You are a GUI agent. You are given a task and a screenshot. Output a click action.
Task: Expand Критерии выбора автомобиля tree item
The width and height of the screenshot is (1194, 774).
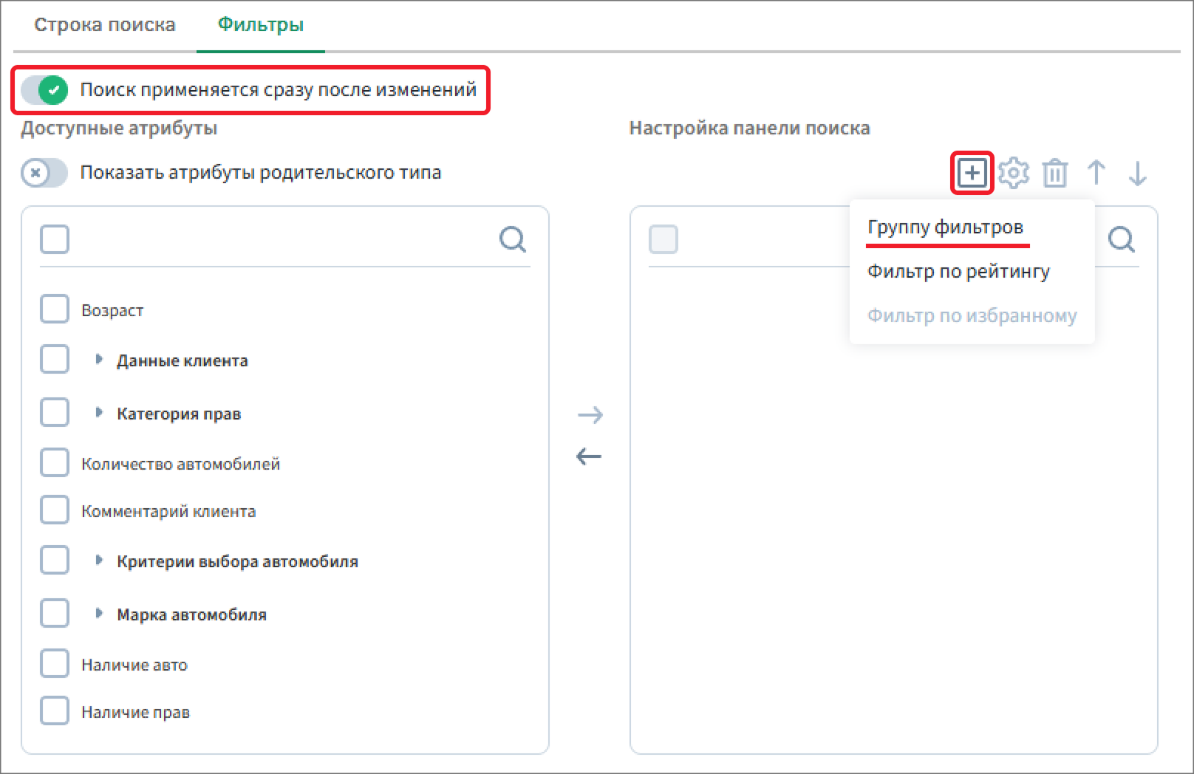[x=99, y=561]
